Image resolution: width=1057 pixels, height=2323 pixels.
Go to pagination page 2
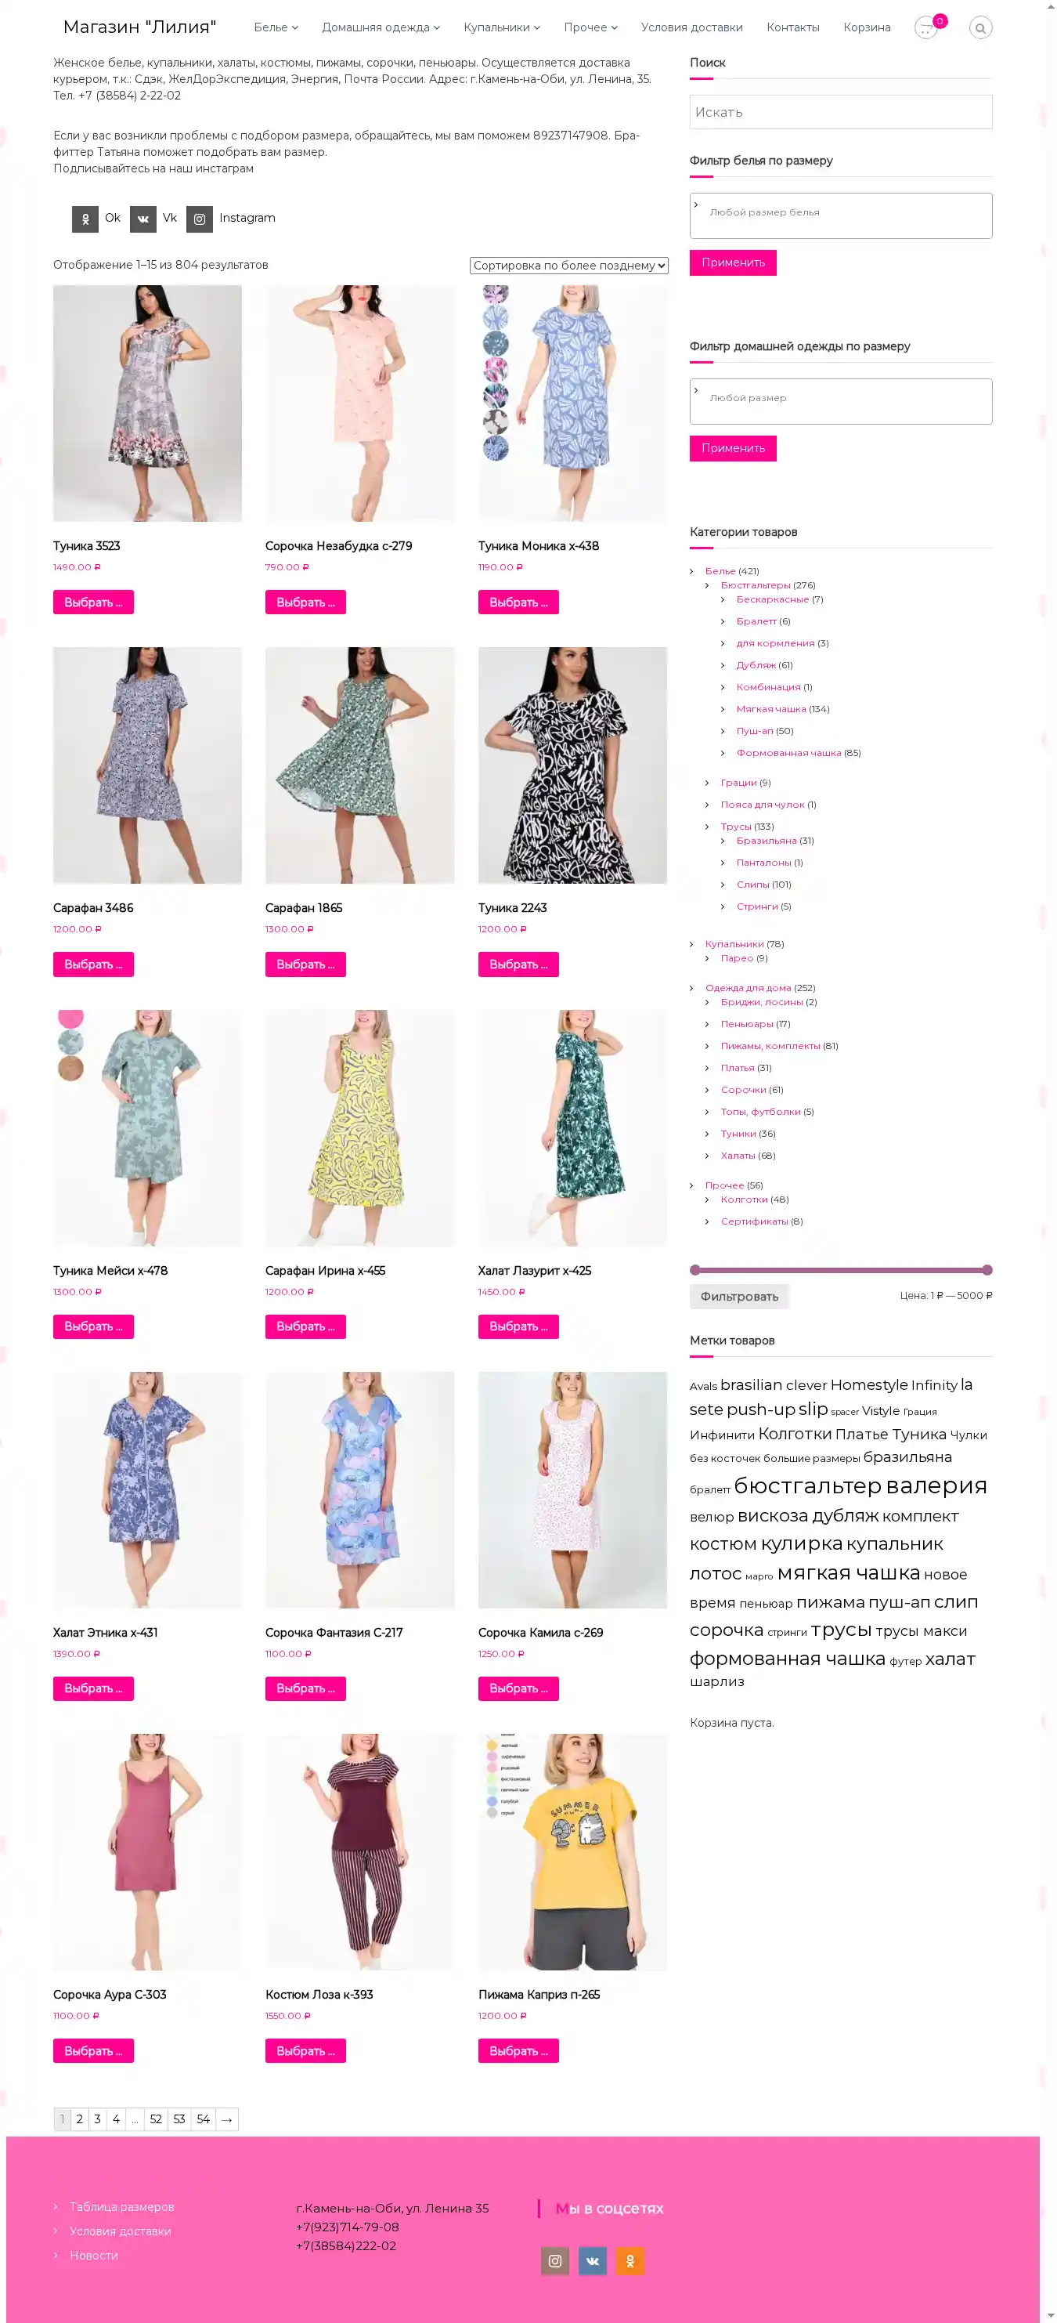click(79, 2119)
